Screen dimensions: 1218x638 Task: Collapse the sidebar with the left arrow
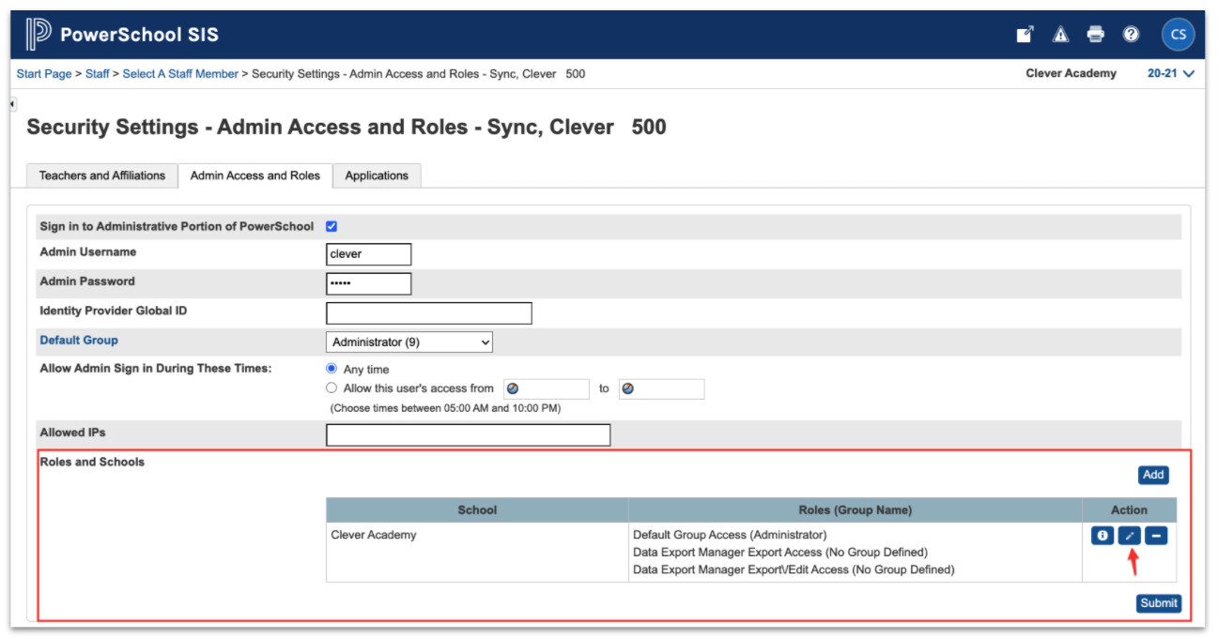[10, 103]
